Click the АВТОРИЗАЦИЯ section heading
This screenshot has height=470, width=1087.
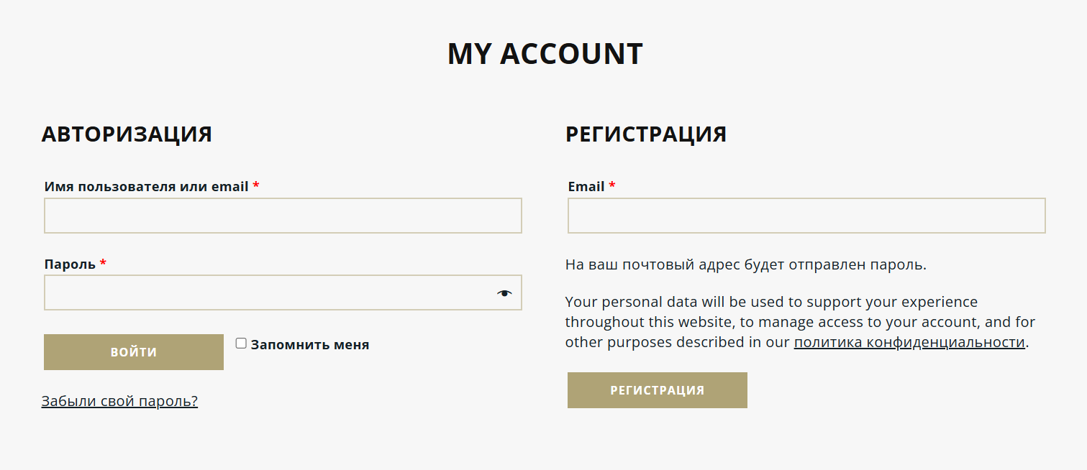point(127,134)
